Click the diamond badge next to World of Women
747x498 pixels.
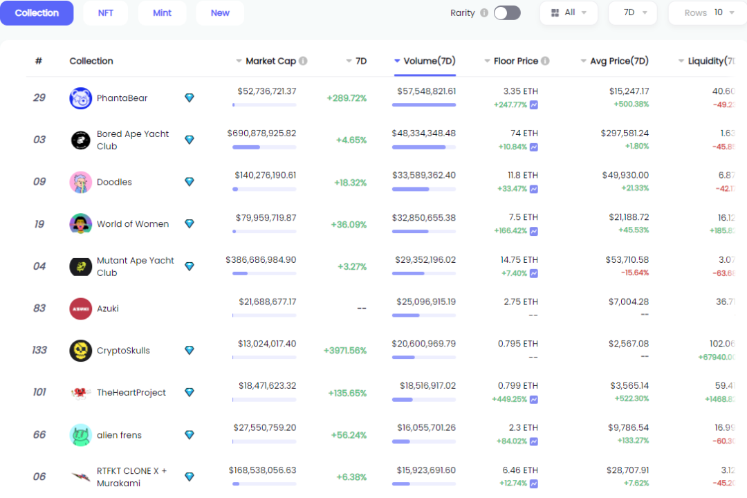[x=190, y=223]
